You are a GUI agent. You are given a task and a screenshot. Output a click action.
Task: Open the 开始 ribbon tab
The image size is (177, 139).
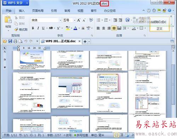pos(8,11)
